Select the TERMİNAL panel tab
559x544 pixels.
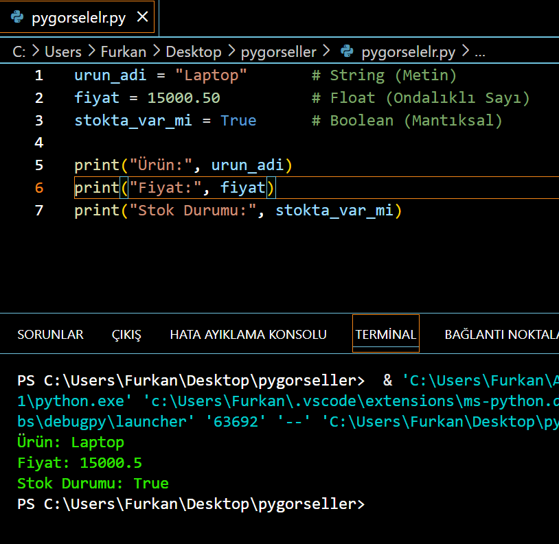coord(385,335)
